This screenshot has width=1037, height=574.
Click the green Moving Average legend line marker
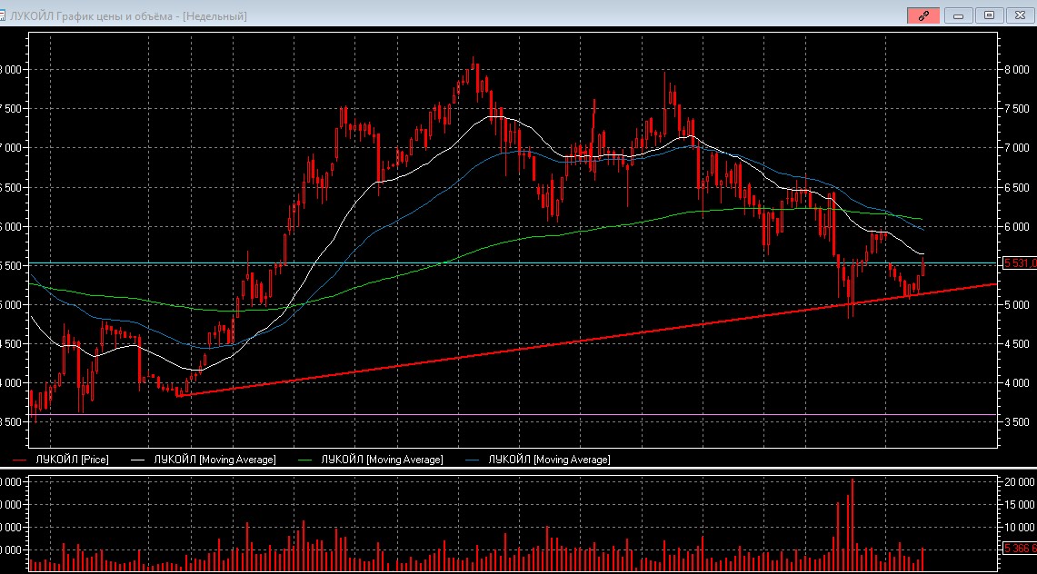coord(304,460)
